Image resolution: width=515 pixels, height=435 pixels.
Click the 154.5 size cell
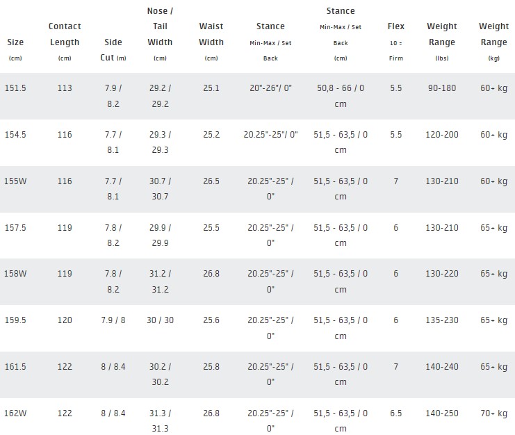16,134
